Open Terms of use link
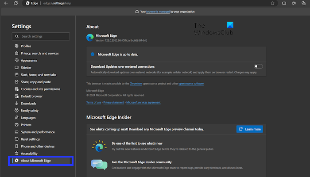310x177 pixels. click(94, 102)
